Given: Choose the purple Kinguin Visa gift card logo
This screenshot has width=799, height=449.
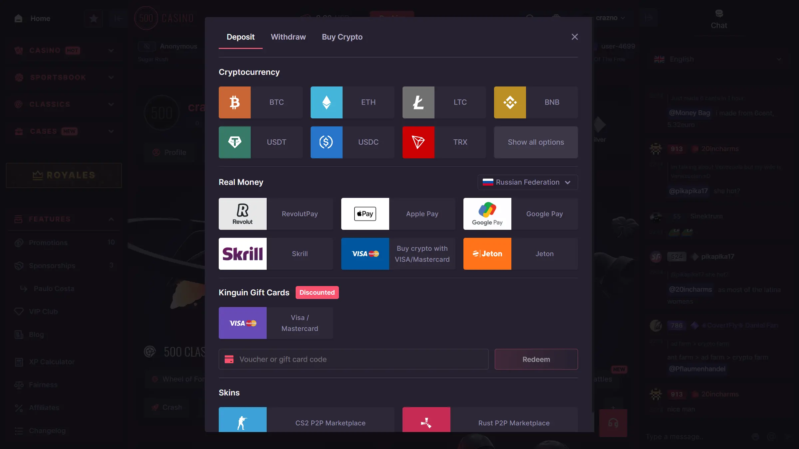Looking at the screenshot, I should click(x=243, y=323).
